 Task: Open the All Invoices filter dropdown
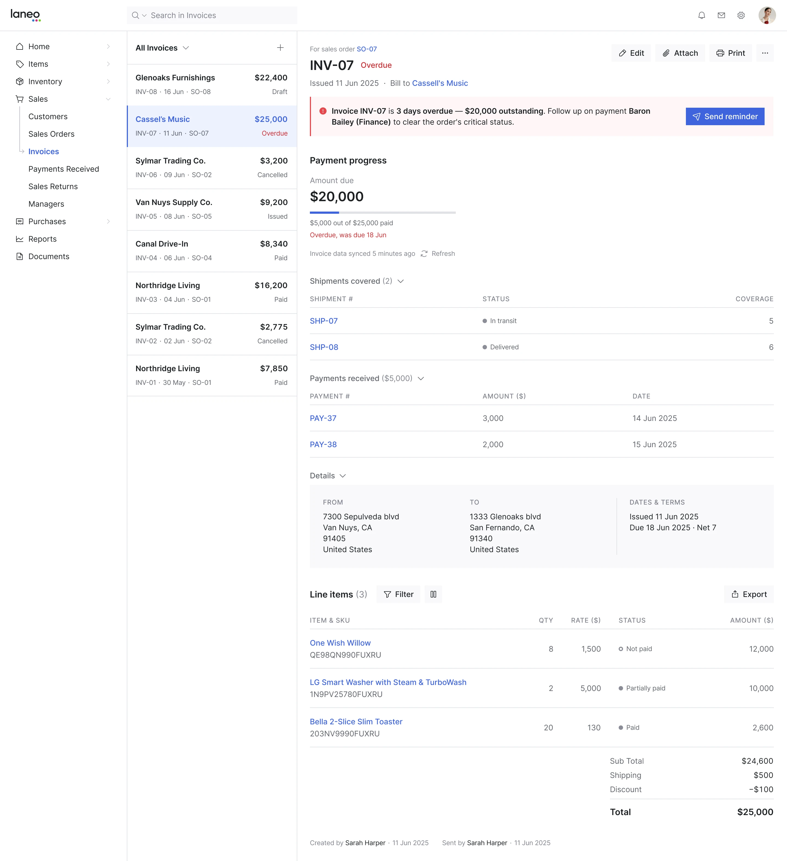(162, 48)
